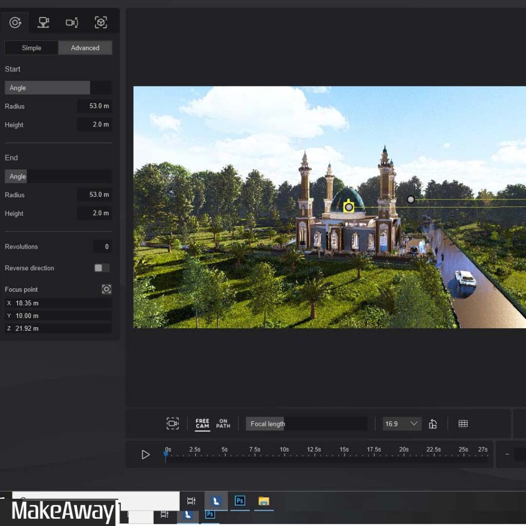The height and width of the screenshot is (526, 526).
Task: Open Photoshop from the taskbar
Action: click(239, 501)
